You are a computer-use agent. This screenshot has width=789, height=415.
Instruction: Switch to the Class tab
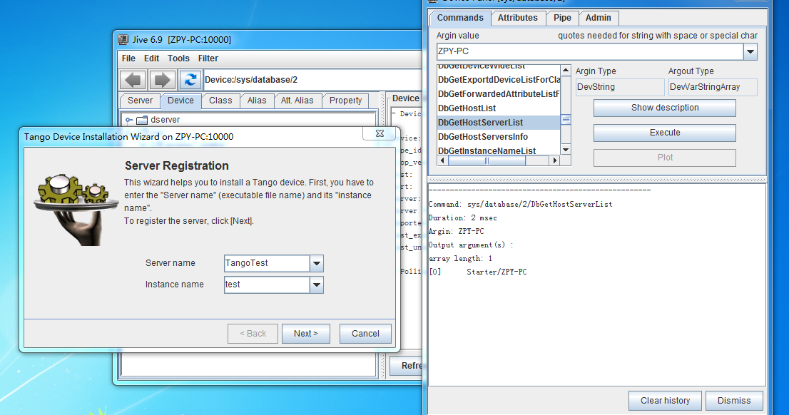coord(220,101)
